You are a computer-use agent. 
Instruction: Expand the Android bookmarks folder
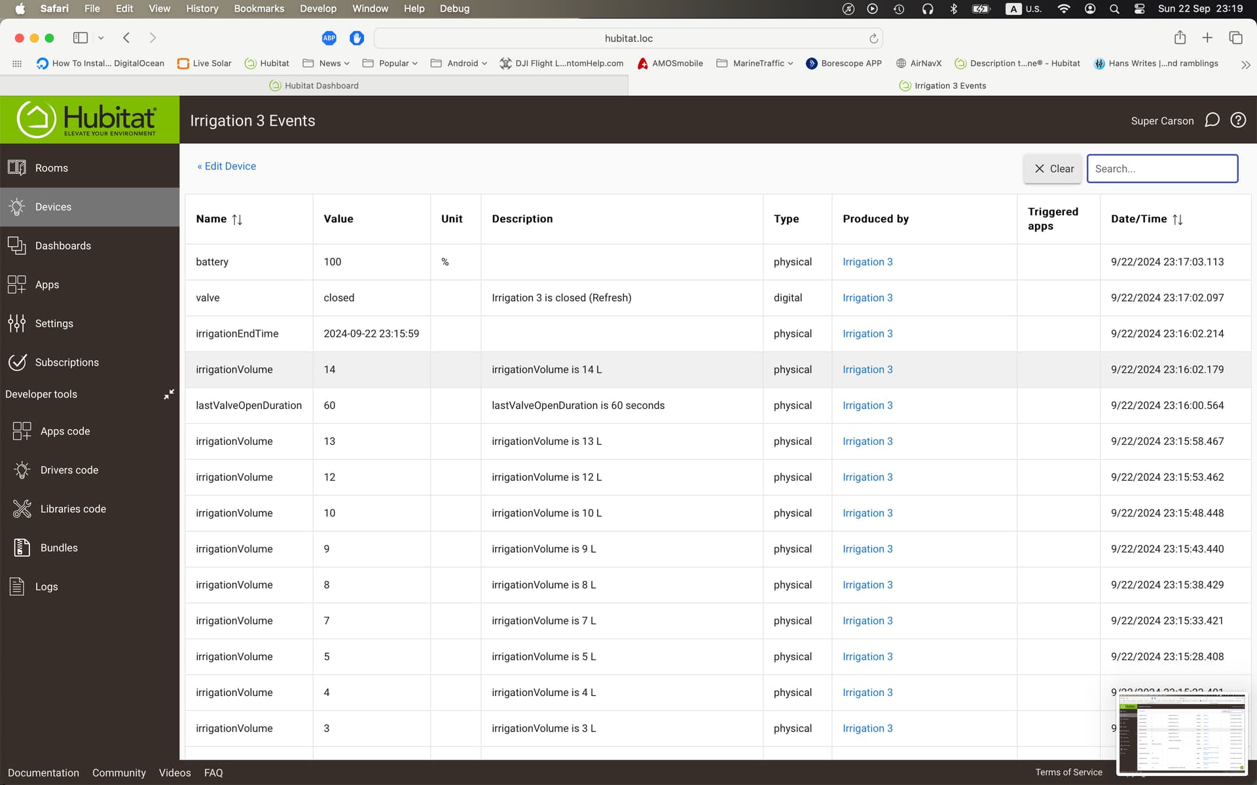tap(459, 63)
